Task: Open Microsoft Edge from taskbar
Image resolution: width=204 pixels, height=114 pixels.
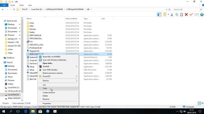Action: (x=26, y=111)
